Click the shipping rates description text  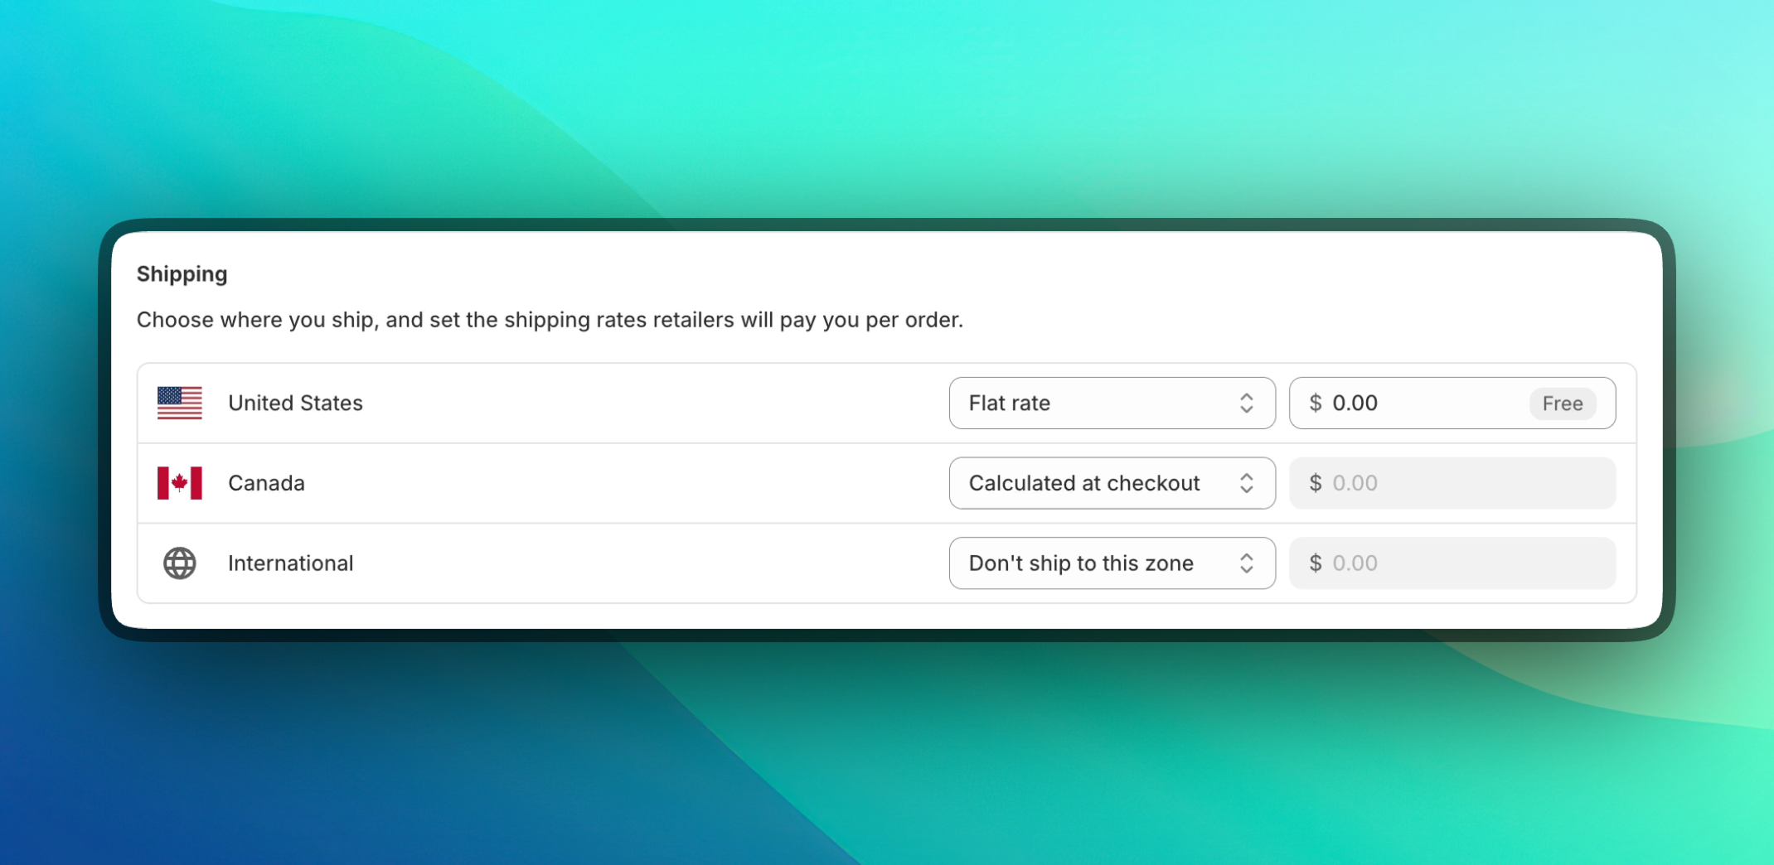[x=550, y=320]
